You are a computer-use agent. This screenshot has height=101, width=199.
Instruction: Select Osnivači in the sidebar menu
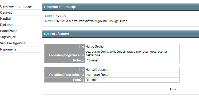pos(7,13)
